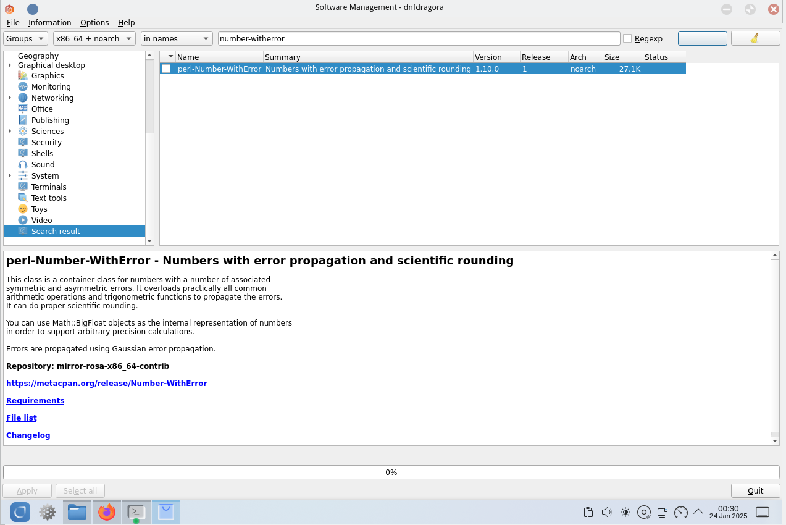Launch system settings gear in taskbar
This screenshot has width=786, height=525.
(x=48, y=512)
